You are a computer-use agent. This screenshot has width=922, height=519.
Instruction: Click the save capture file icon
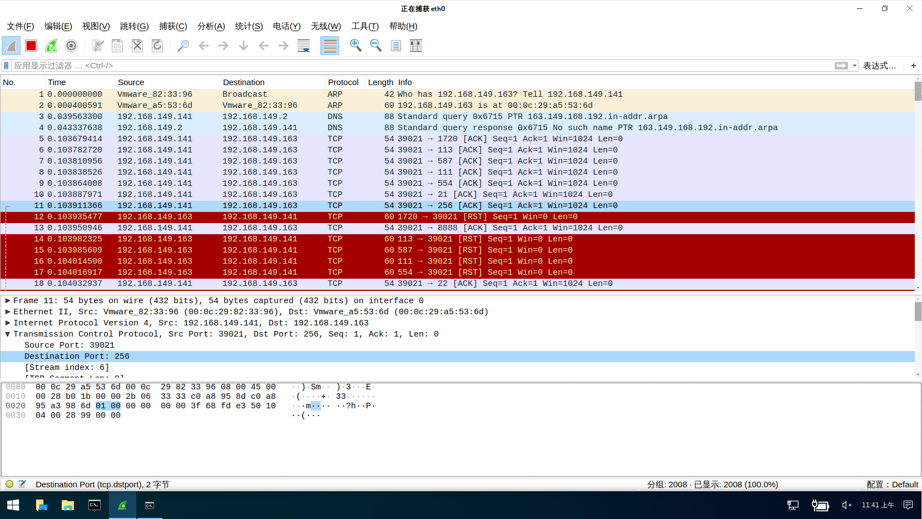coord(117,46)
